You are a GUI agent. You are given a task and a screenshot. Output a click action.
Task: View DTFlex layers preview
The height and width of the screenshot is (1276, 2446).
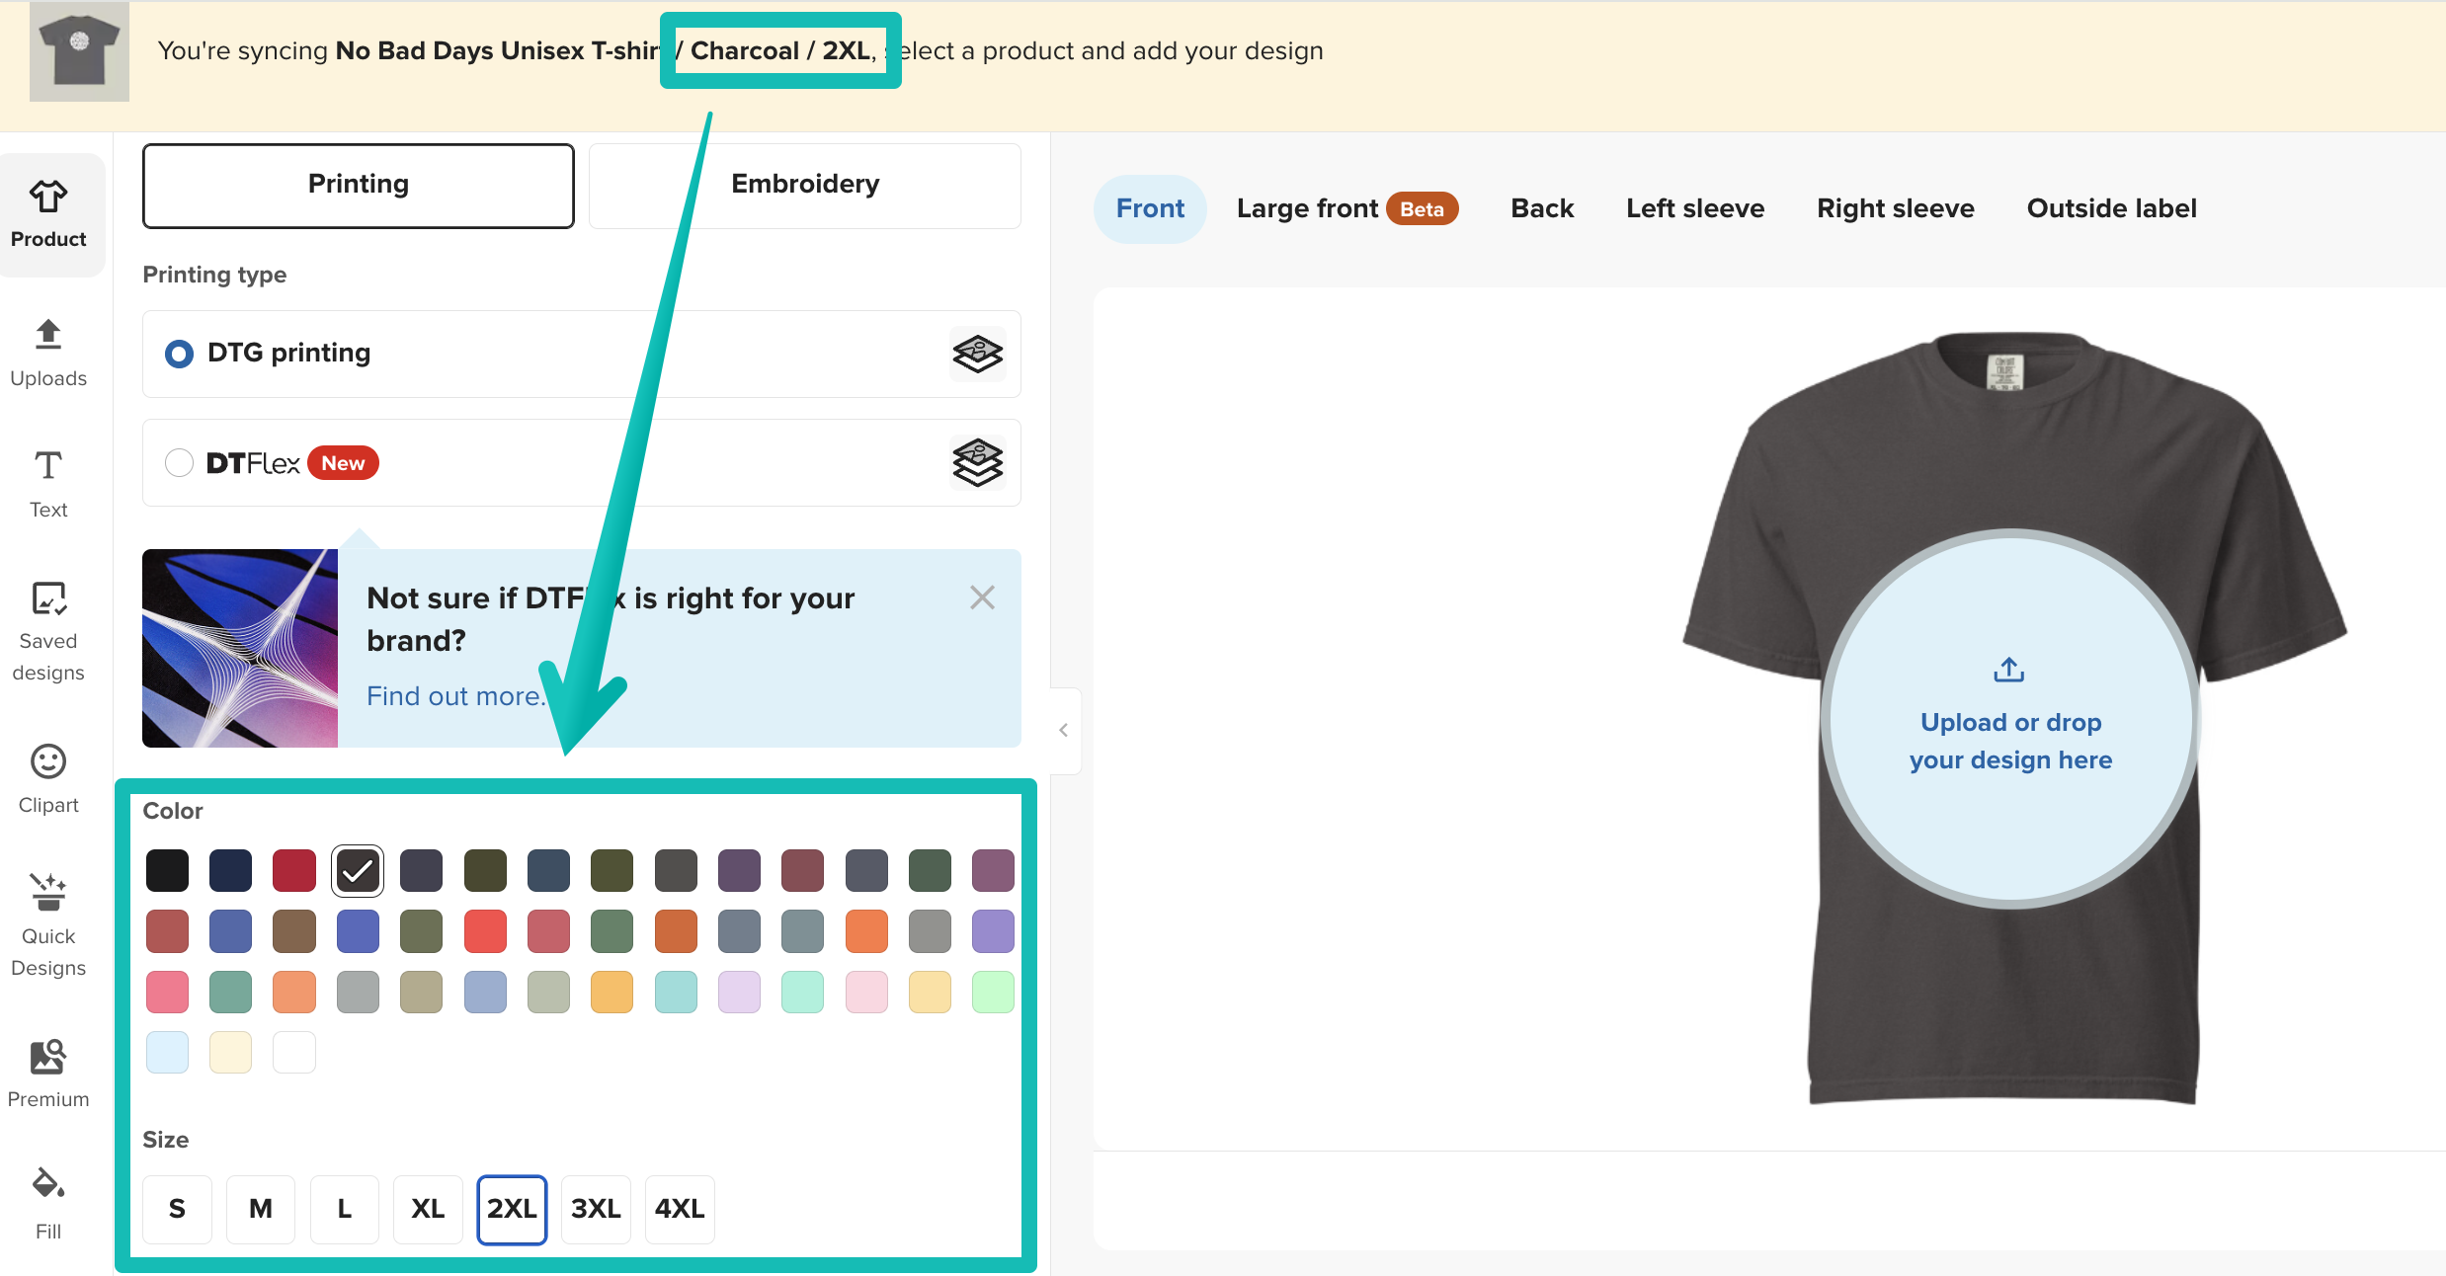[x=977, y=461]
